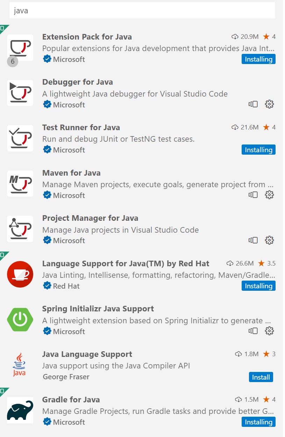Image resolution: width=285 pixels, height=437 pixels.
Task: Click remote indicator icon on Maven for Java
Action: (x=253, y=195)
